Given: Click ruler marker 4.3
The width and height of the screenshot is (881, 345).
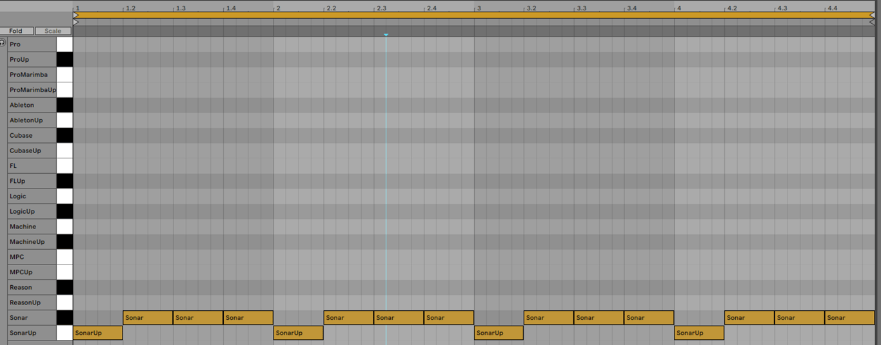Looking at the screenshot, I should pyautogui.click(x=782, y=8).
